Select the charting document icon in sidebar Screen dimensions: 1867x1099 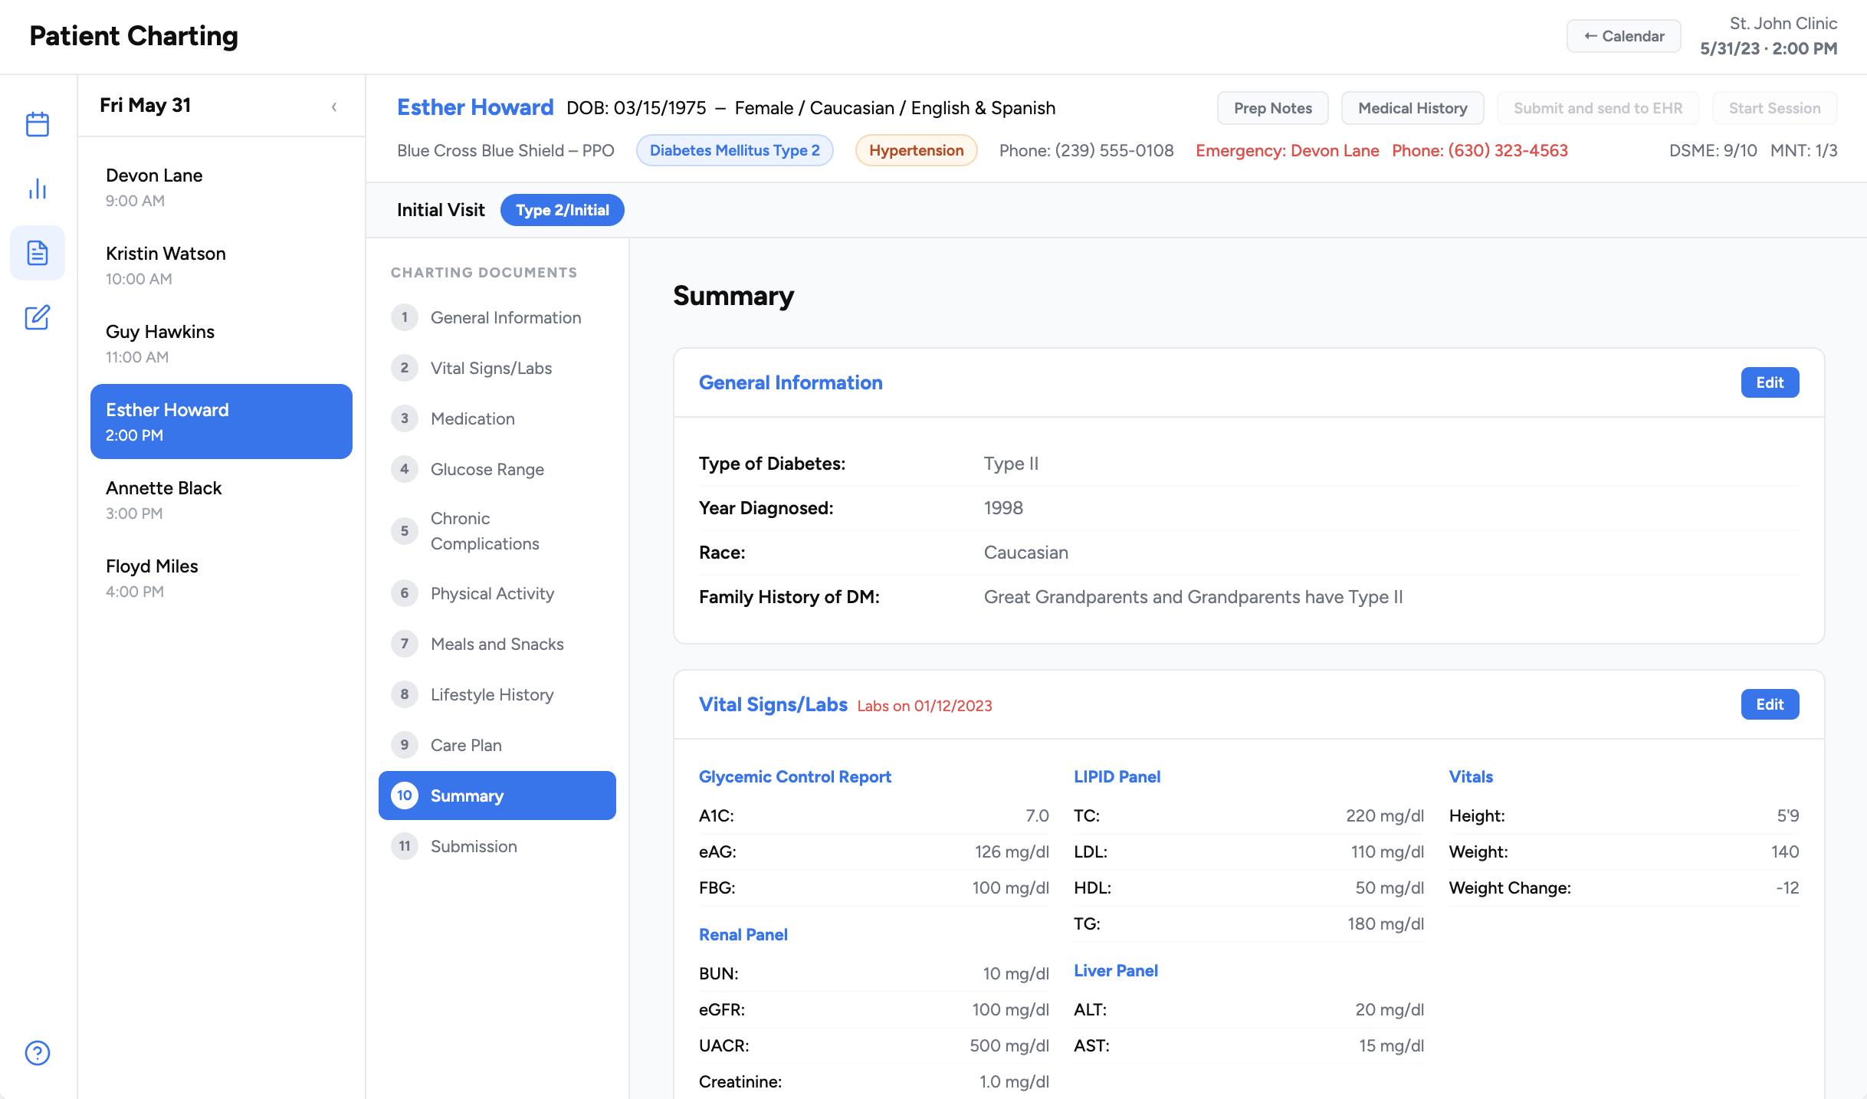click(38, 253)
